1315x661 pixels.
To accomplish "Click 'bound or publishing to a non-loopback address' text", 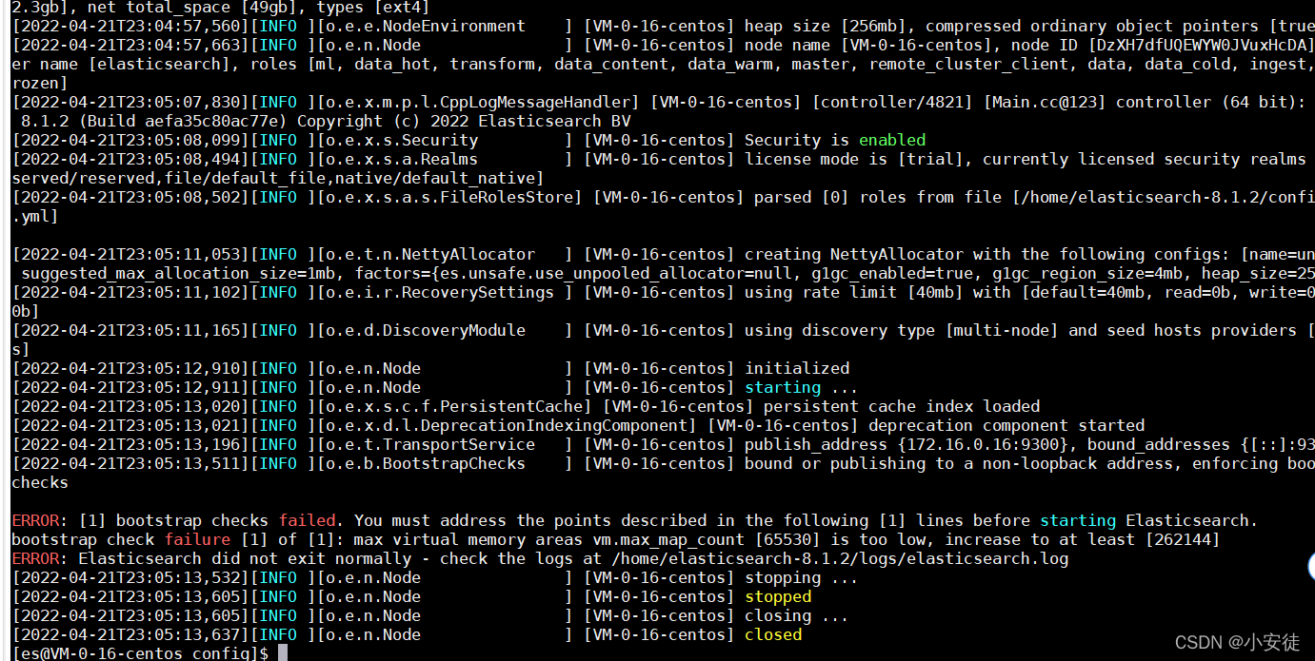I will [959, 463].
